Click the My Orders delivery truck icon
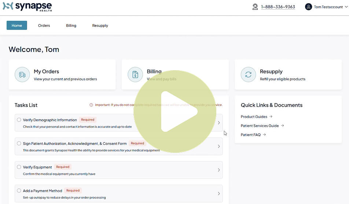 22,75
